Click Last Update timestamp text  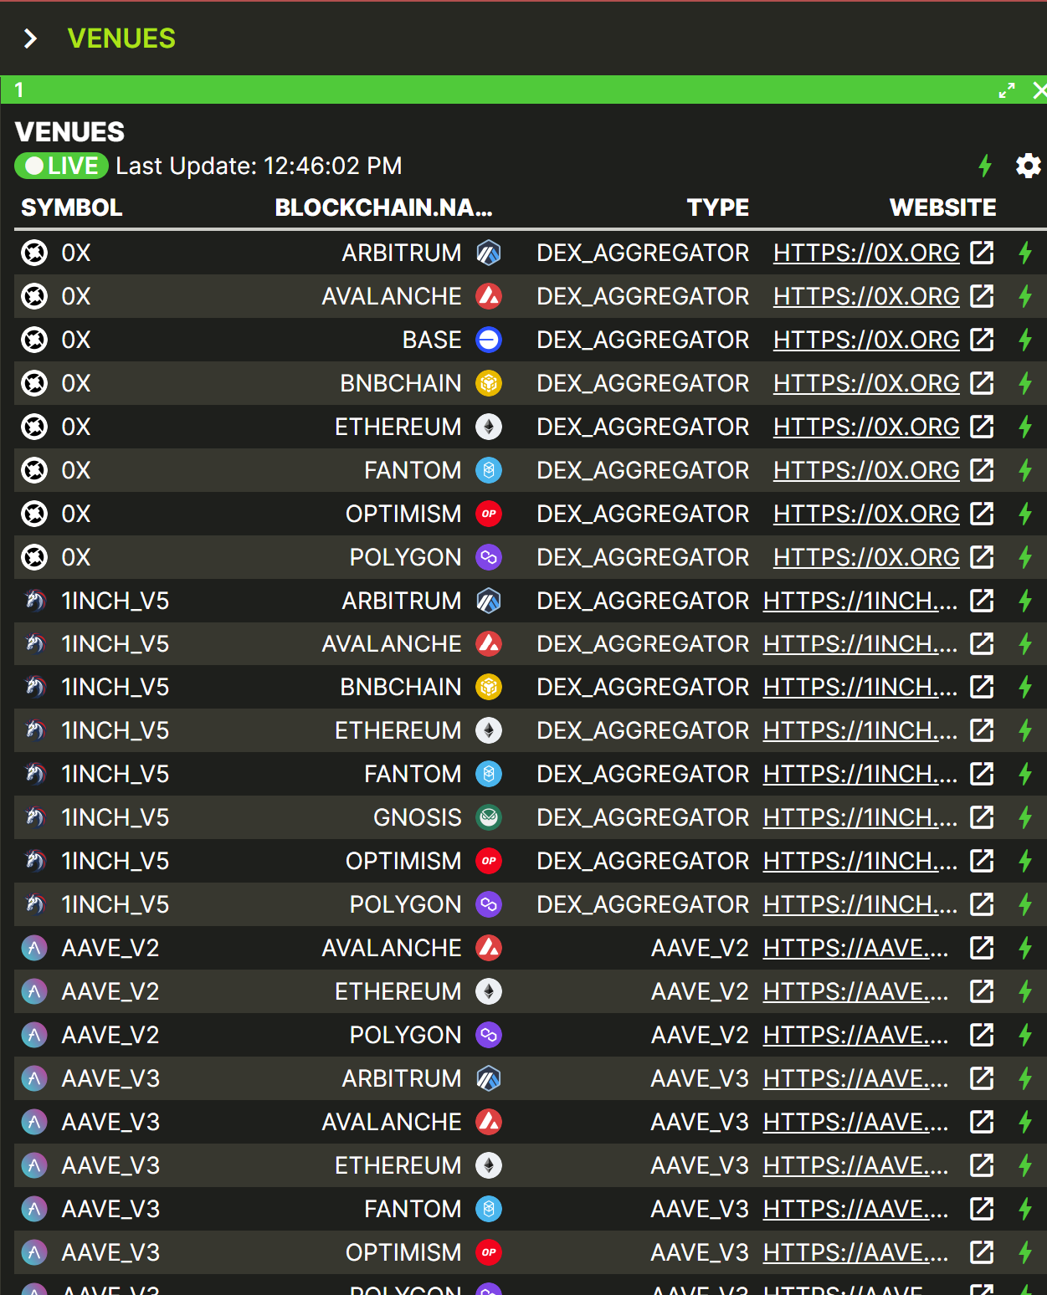pyautogui.click(x=259, y=166)
